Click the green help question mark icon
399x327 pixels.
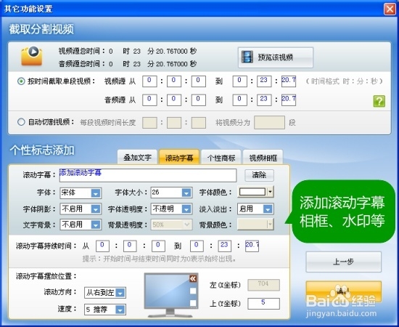379,101
